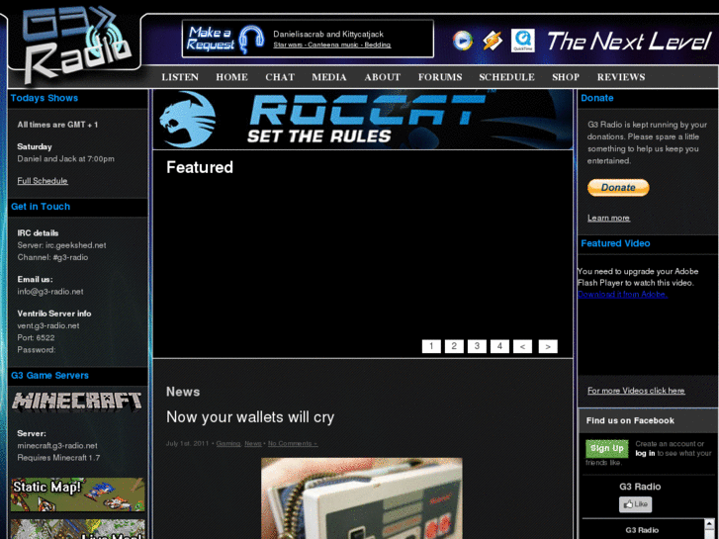Click the G3 Game Servers heading
This screenshot has width=719, height=539.
[x=49, y=376]
